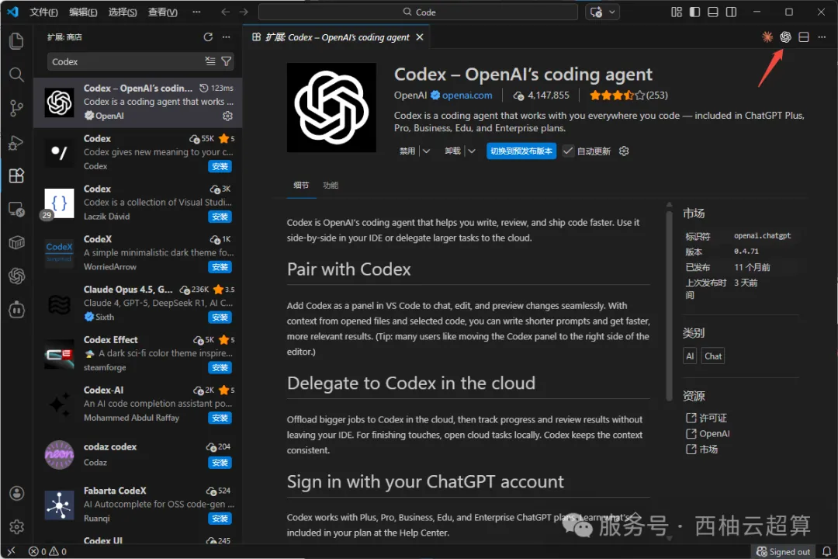Open extension settings gear beside auto update
This screenshot has width=838, height=559.
tap(624, 151)
